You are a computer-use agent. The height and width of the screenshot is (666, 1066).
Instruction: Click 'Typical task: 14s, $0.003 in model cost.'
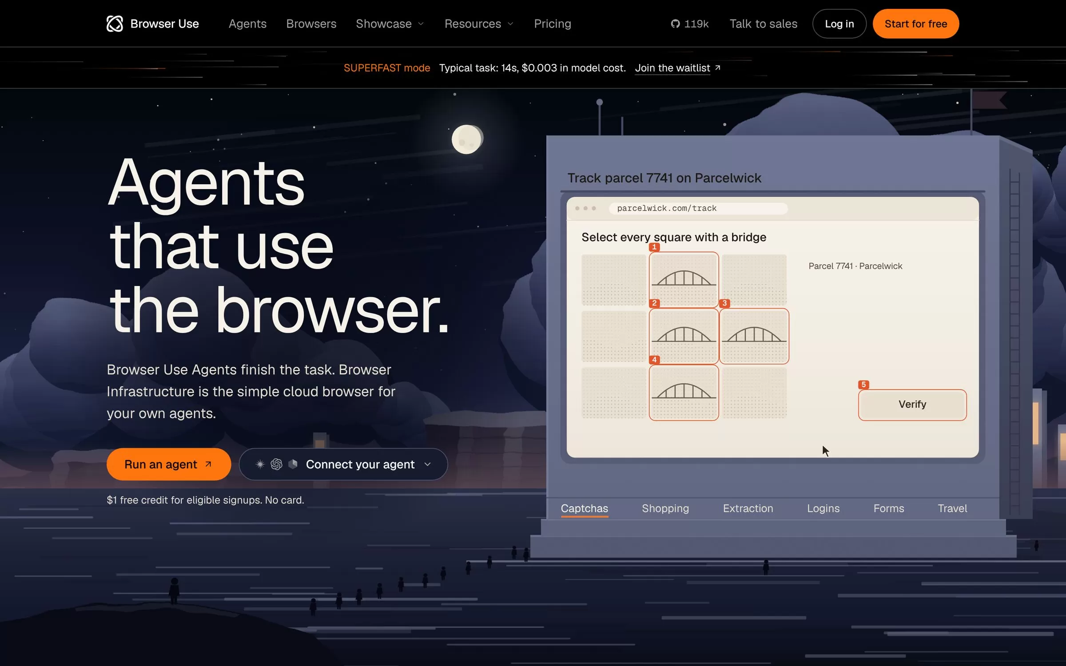tap(532, 68)
